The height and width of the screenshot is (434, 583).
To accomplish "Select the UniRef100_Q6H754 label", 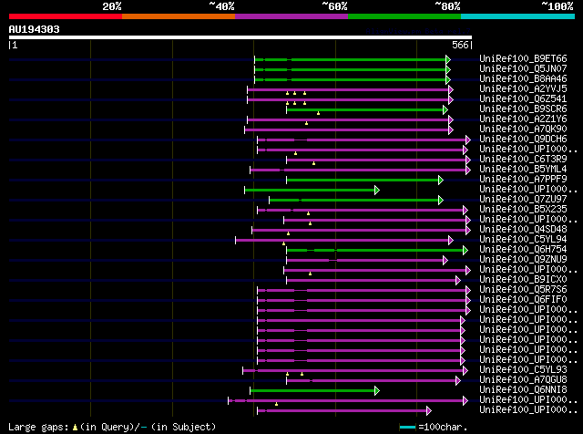I will 523,250.
